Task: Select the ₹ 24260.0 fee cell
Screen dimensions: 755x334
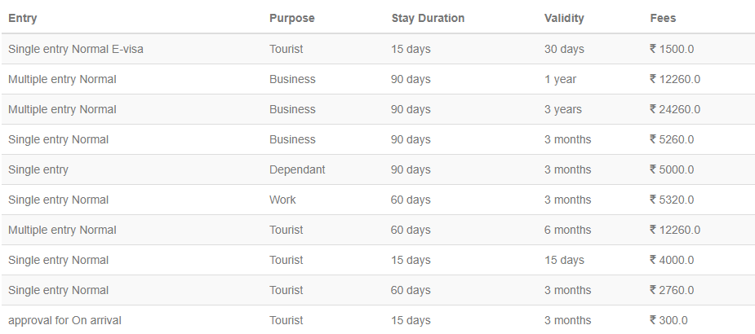Action: click(x=674, y=109)
